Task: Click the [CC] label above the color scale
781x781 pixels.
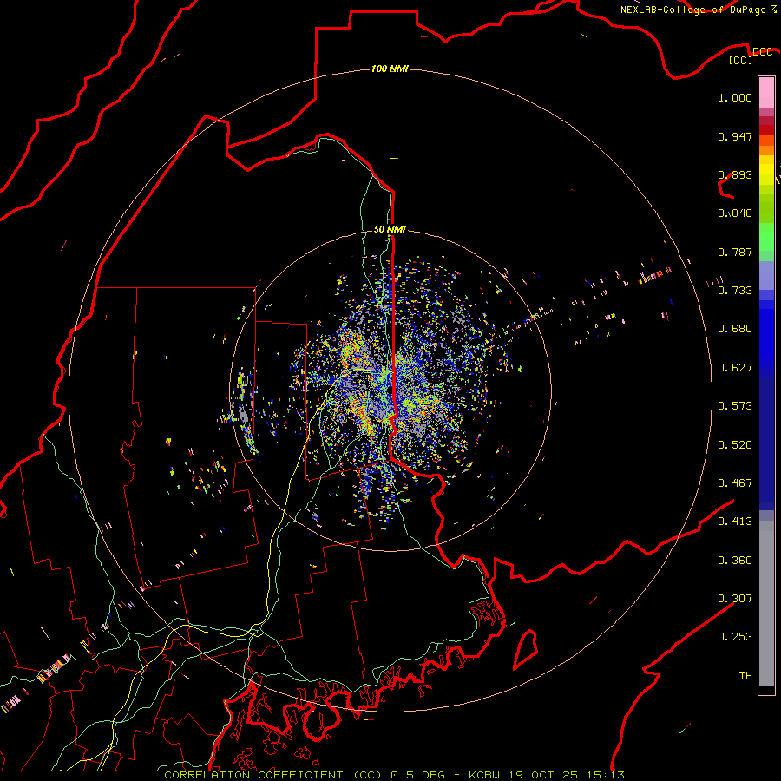Action: [741, 60]
